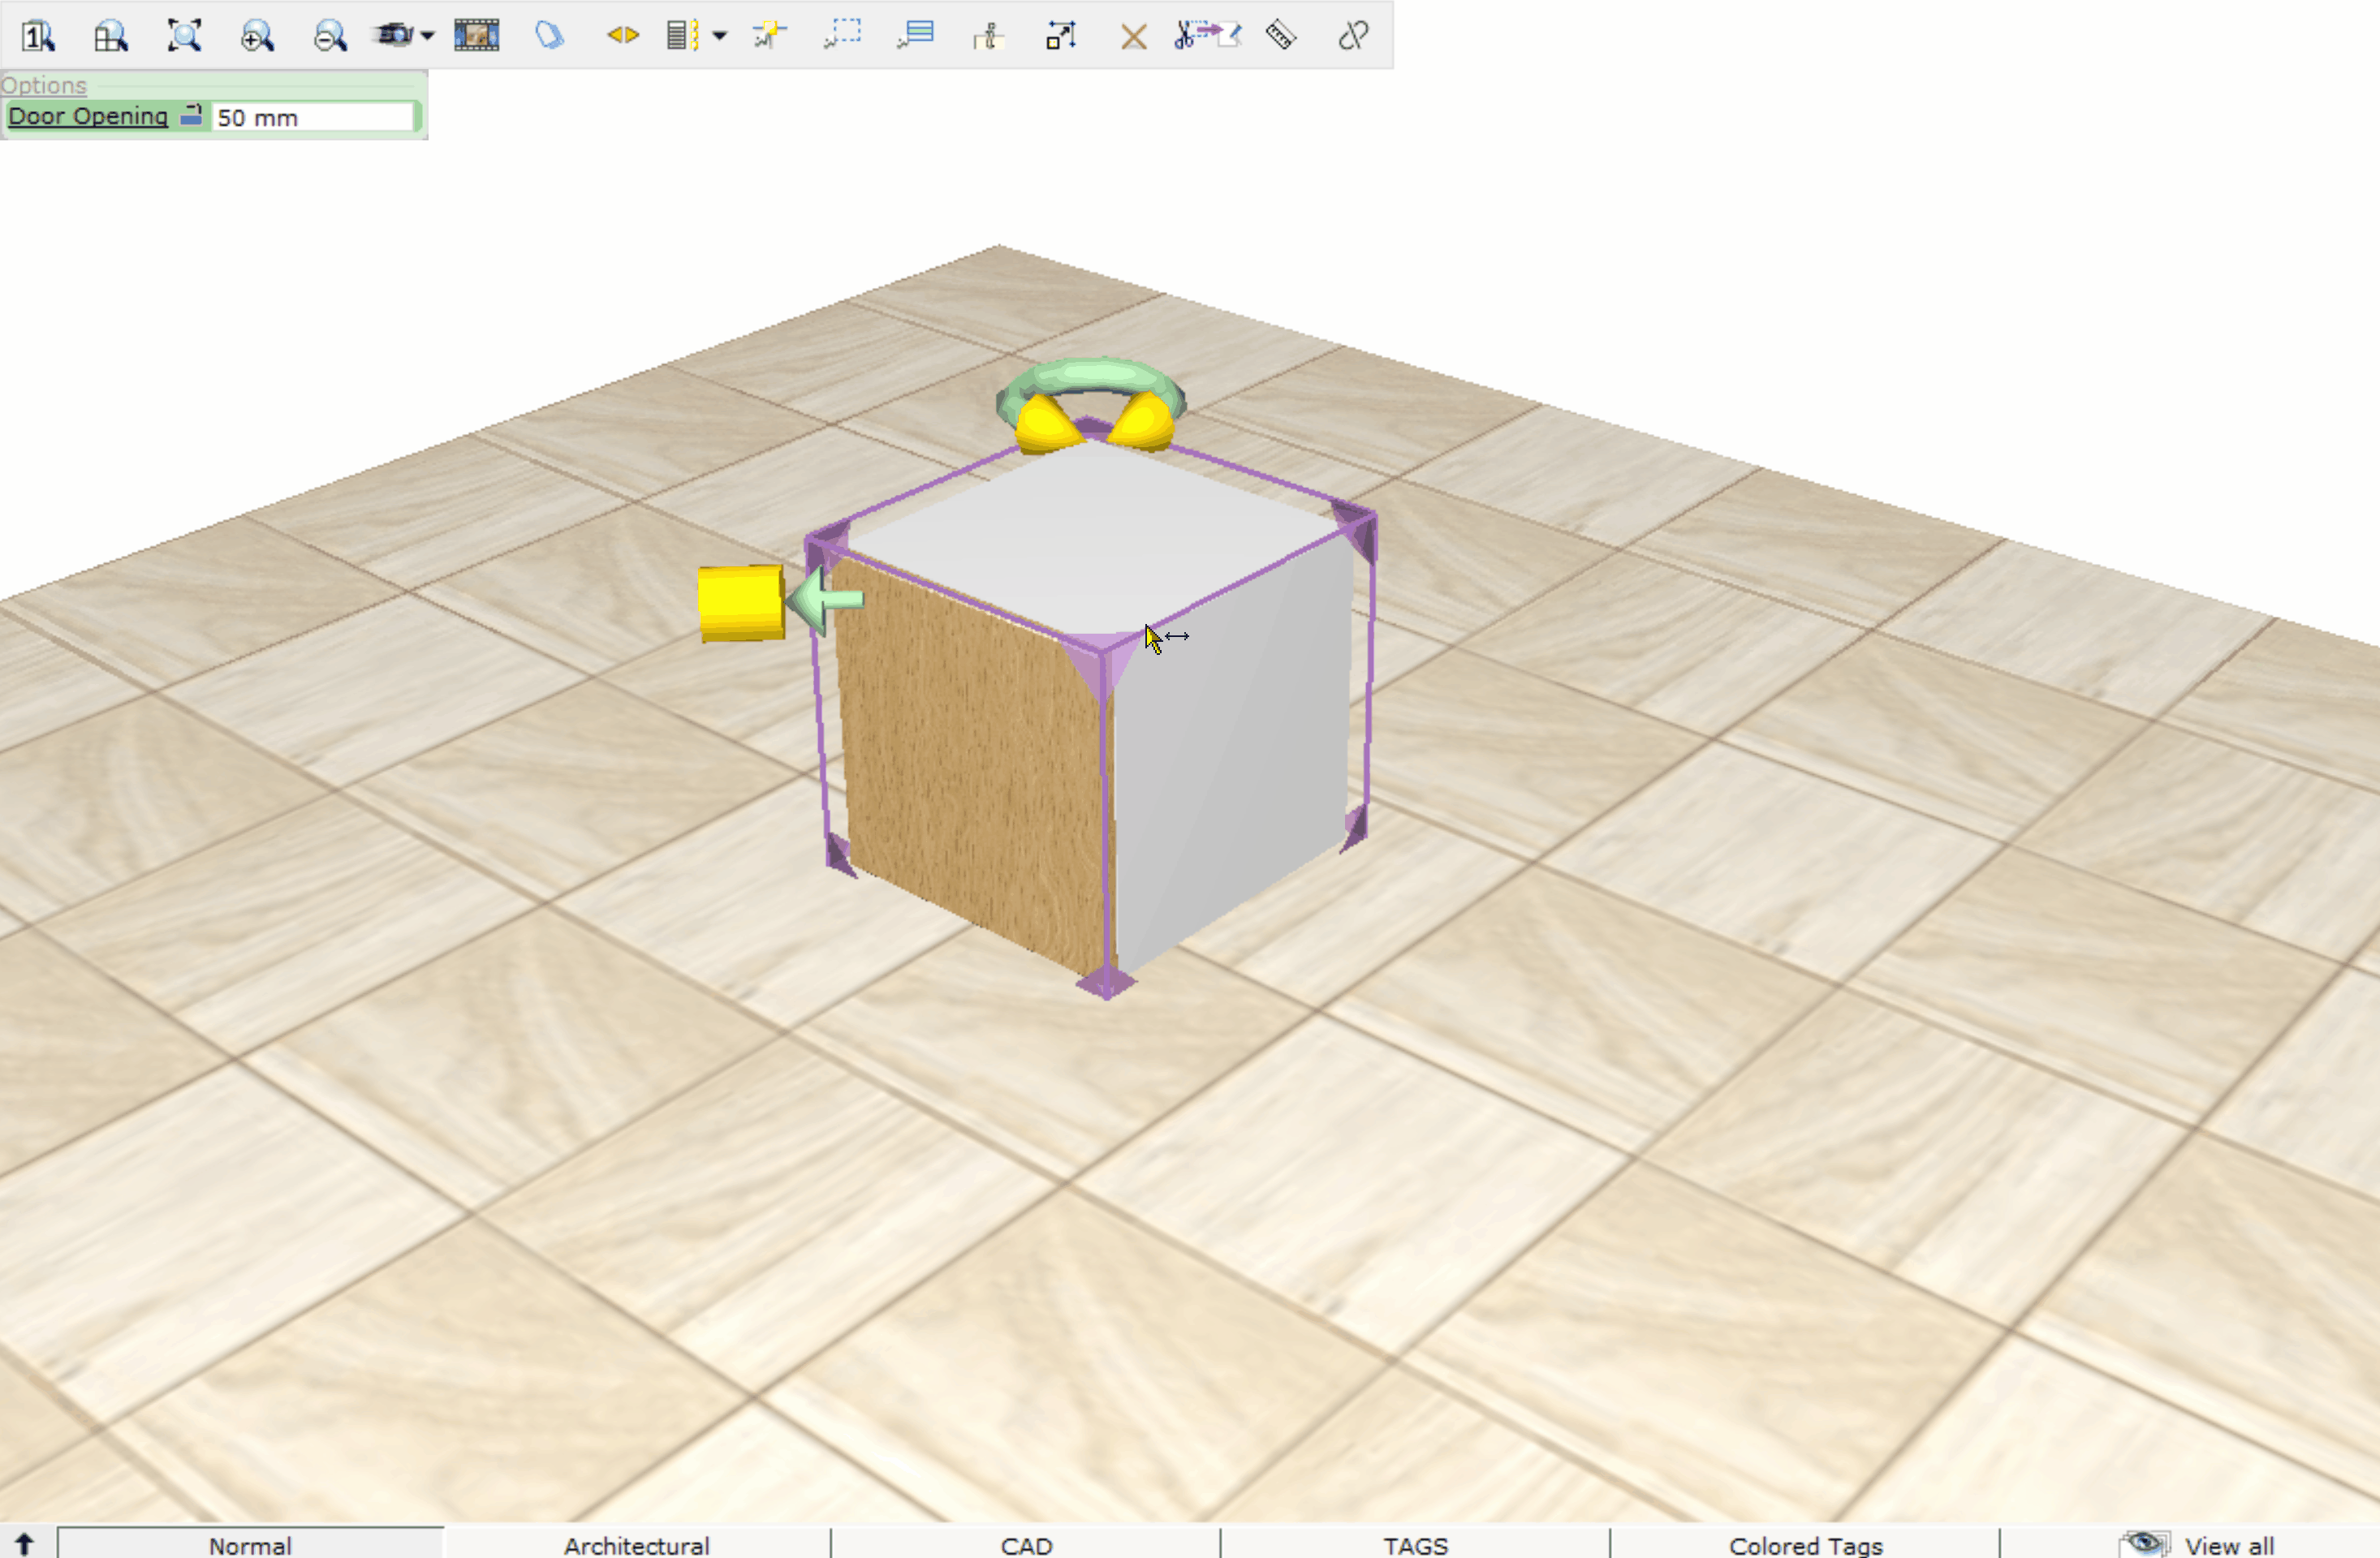Click the yellow cylinder move handle
This screenshot has width=2380, height=1558.
[741, 603]
